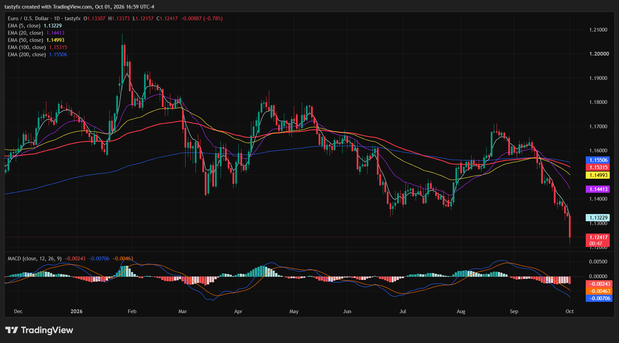Click the 1.16000 price scale label
The height and width of the screenshot is (343, 619).
[598, 151]
